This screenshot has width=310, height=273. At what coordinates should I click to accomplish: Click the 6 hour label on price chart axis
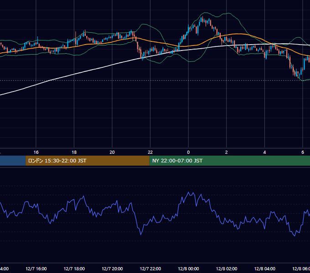303,152
